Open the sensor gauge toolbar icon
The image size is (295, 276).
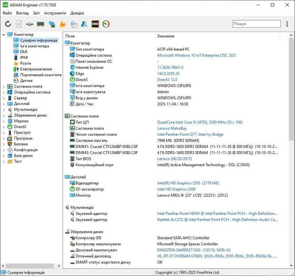[106, 24]
